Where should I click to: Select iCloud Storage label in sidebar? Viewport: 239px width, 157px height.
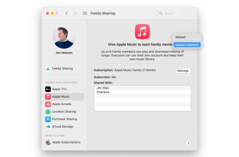point(63,126)
